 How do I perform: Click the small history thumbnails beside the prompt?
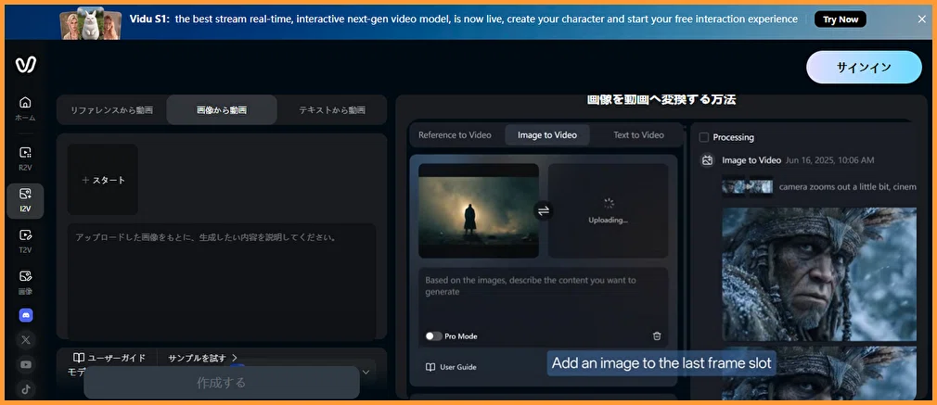(747, 187)
